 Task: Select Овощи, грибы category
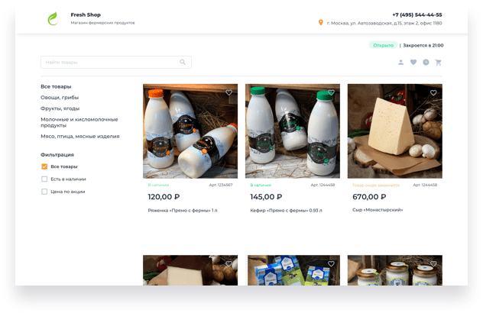click(60, 98)
